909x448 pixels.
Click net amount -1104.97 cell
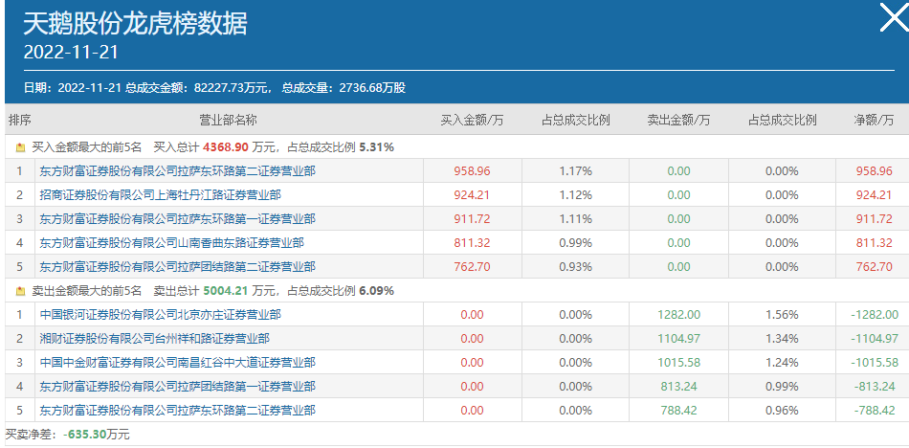coord(875,338)
